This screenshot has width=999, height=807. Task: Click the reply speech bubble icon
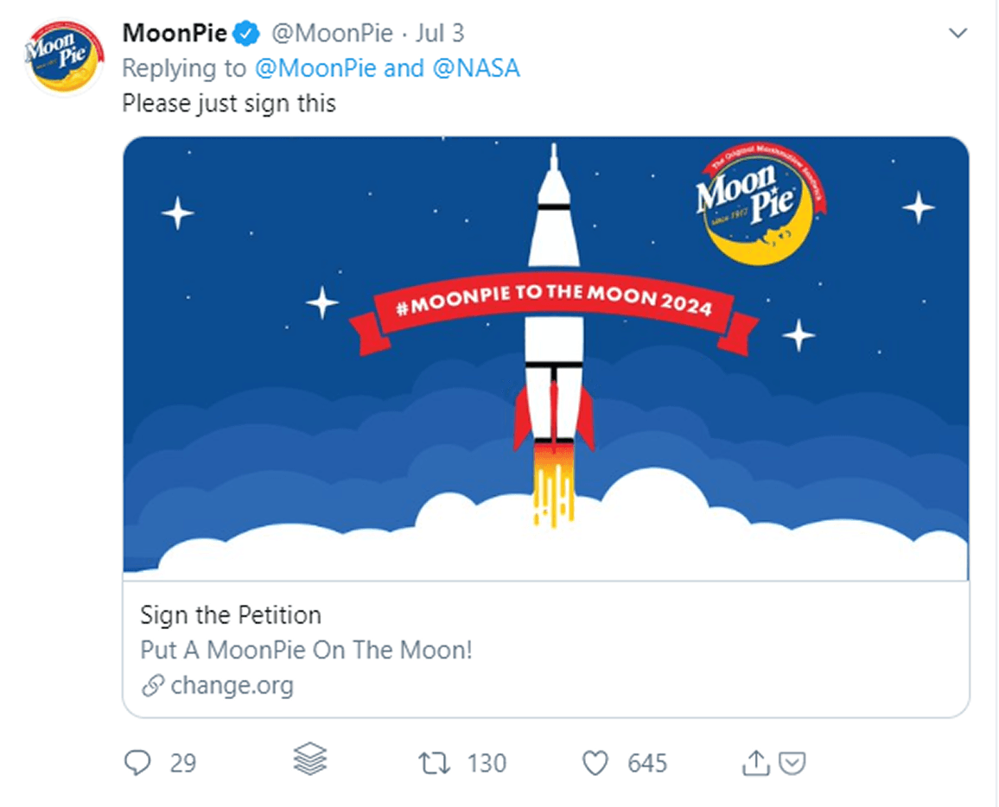point(138,763)
